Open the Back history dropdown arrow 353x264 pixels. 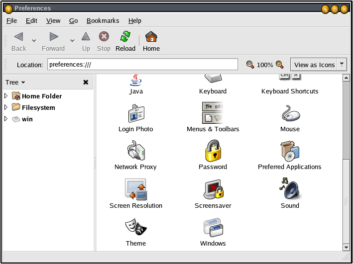point(34,41)
